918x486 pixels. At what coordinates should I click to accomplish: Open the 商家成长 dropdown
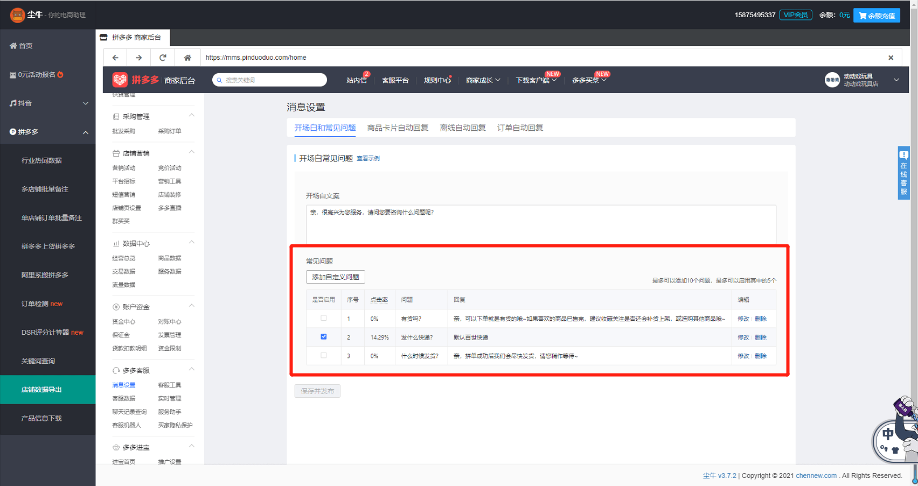(483, 80)
